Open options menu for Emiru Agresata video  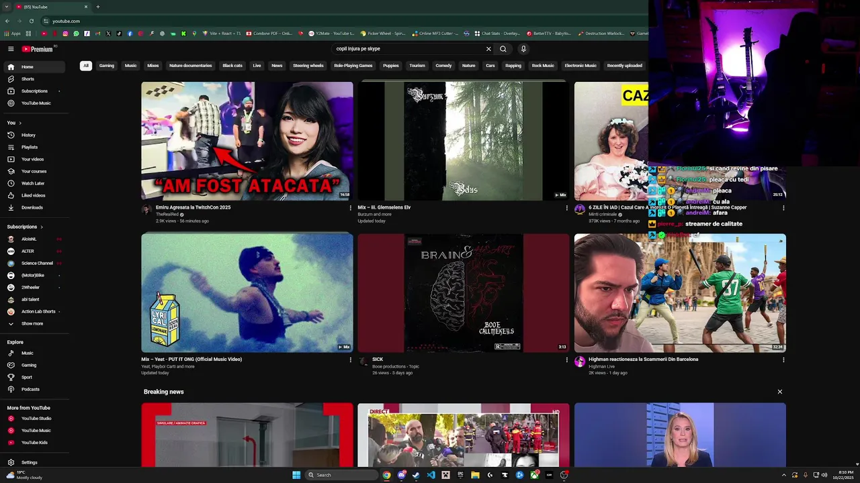(x=350, y=208)
